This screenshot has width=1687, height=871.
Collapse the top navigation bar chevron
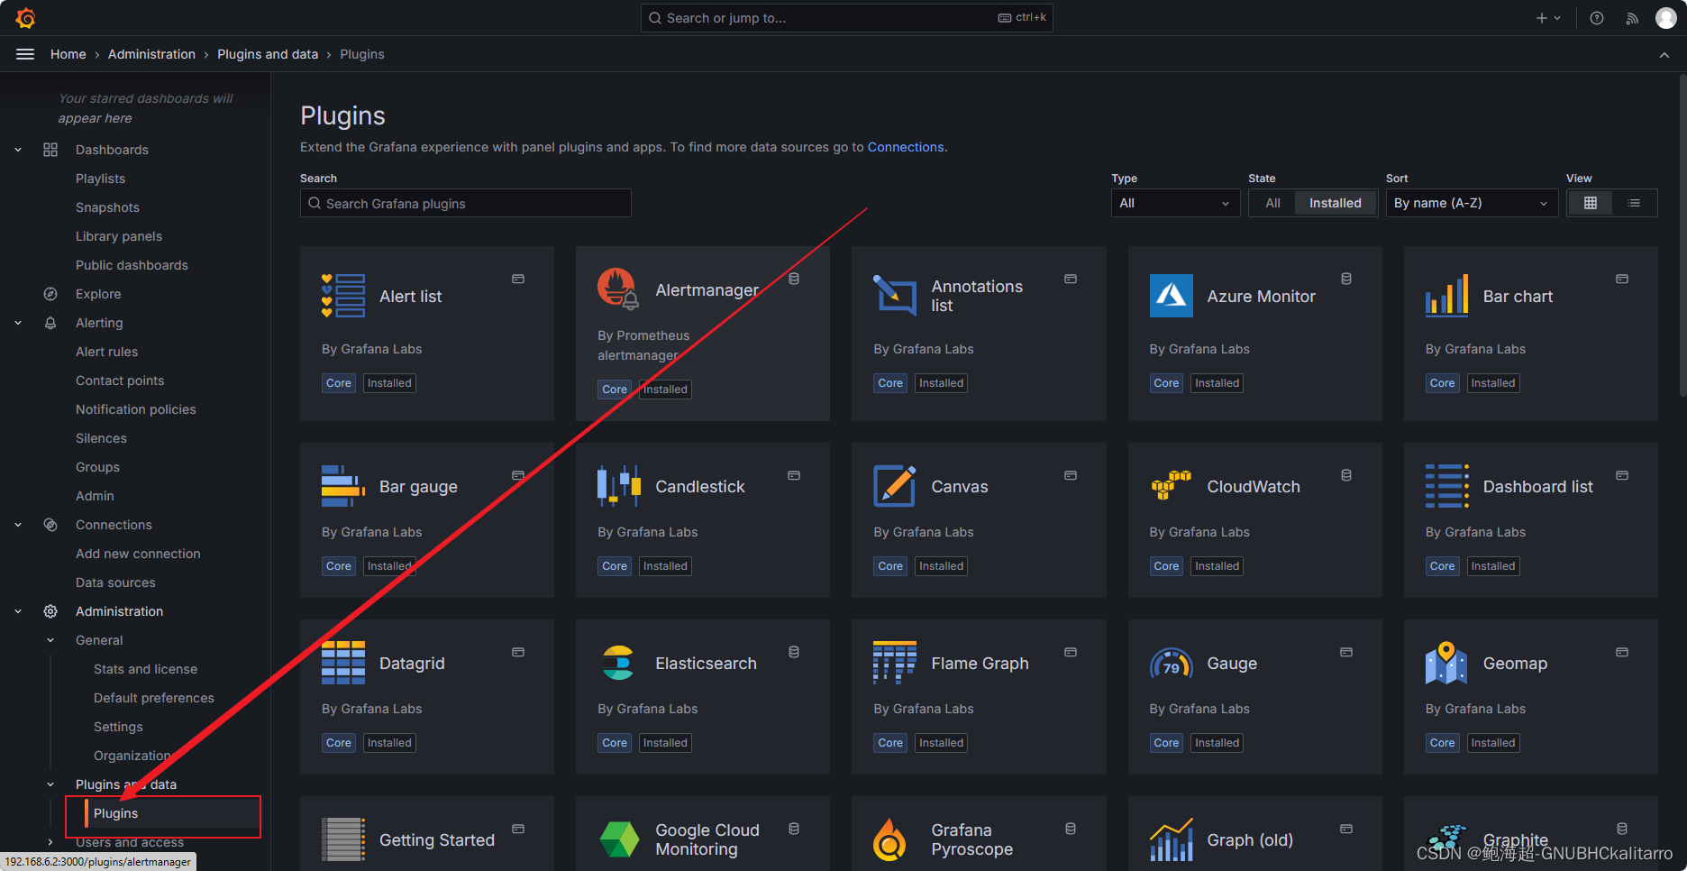[x=1664, y=55]
